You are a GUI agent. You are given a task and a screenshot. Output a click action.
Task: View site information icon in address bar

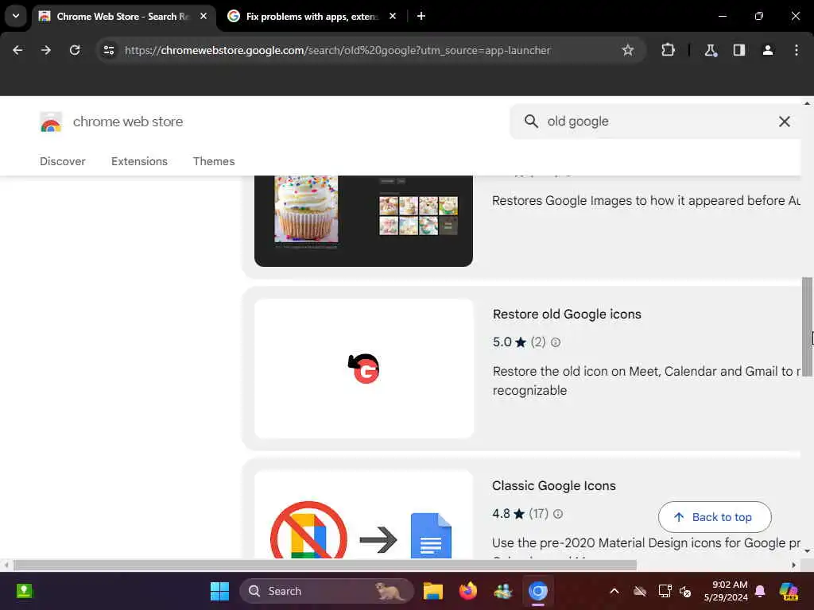(x=108, y=50)
